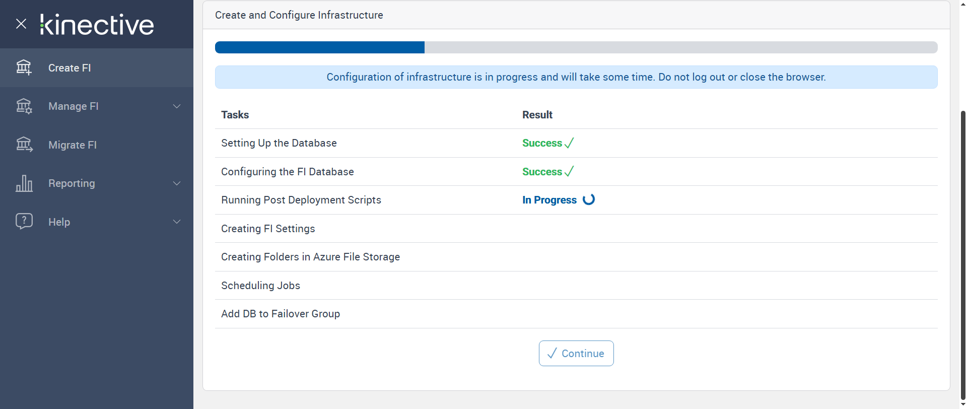Click the Running Post Deployment Scripts row
The height and width of the screenshot is (409, 967).
coord(301,200)
